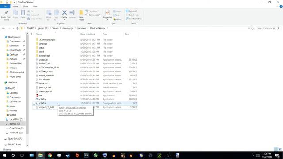Click Cortana search circle on taskbar
Image resolution: width=283 pixels, height=159 pixels.
tap(13, 155)
